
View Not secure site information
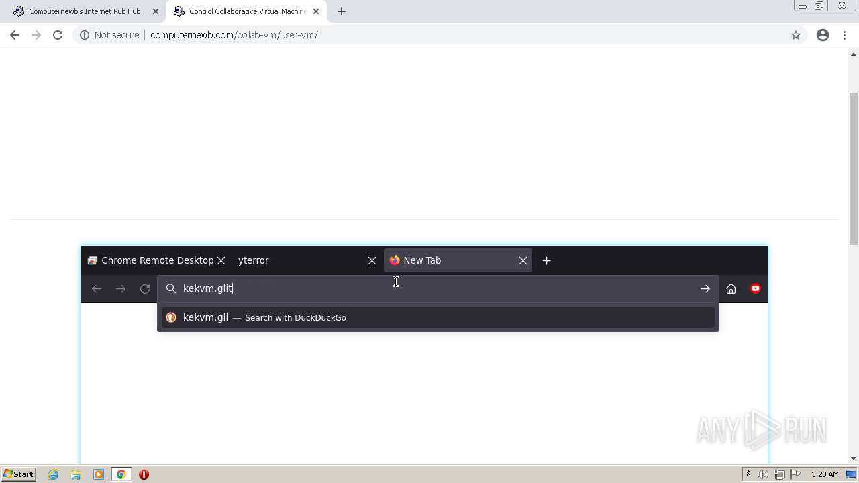(109, 35)
